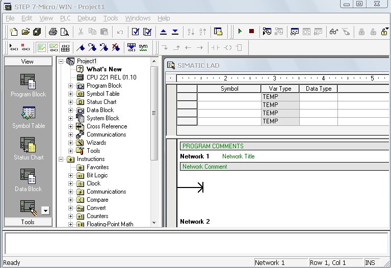Click the Stop PLC red square icon
391x268 pixels.
click(x=251, y=32)
